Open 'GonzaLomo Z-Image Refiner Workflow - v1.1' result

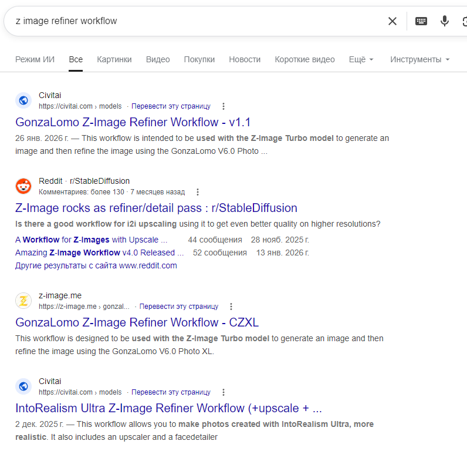(x=133, y=122)
